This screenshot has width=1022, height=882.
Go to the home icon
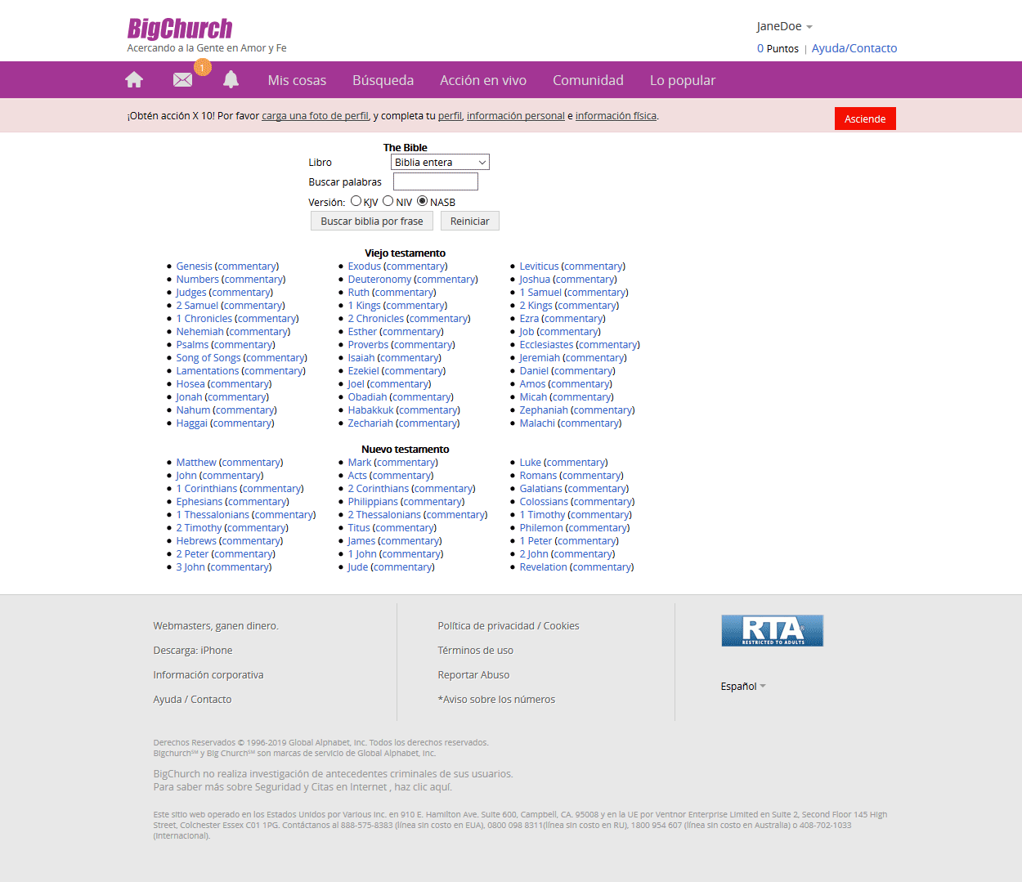(x=134, y=79)
